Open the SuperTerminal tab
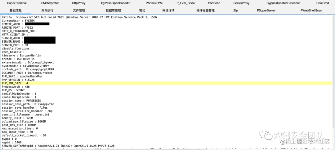The image size is (335, 150). click(x=17, y=3)
